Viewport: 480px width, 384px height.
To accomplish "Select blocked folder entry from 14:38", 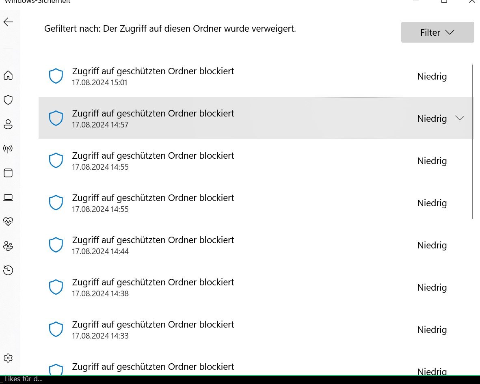I will tap(256, 287).
